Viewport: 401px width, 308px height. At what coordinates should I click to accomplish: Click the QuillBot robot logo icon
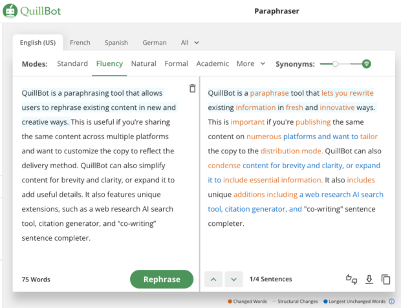coord(10,11)
